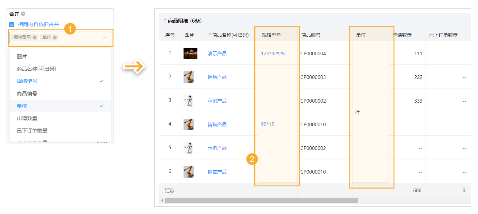Remove the 规格型号 tag using its x icon
This screenshot has height=214, width=478.
[35, 37]
